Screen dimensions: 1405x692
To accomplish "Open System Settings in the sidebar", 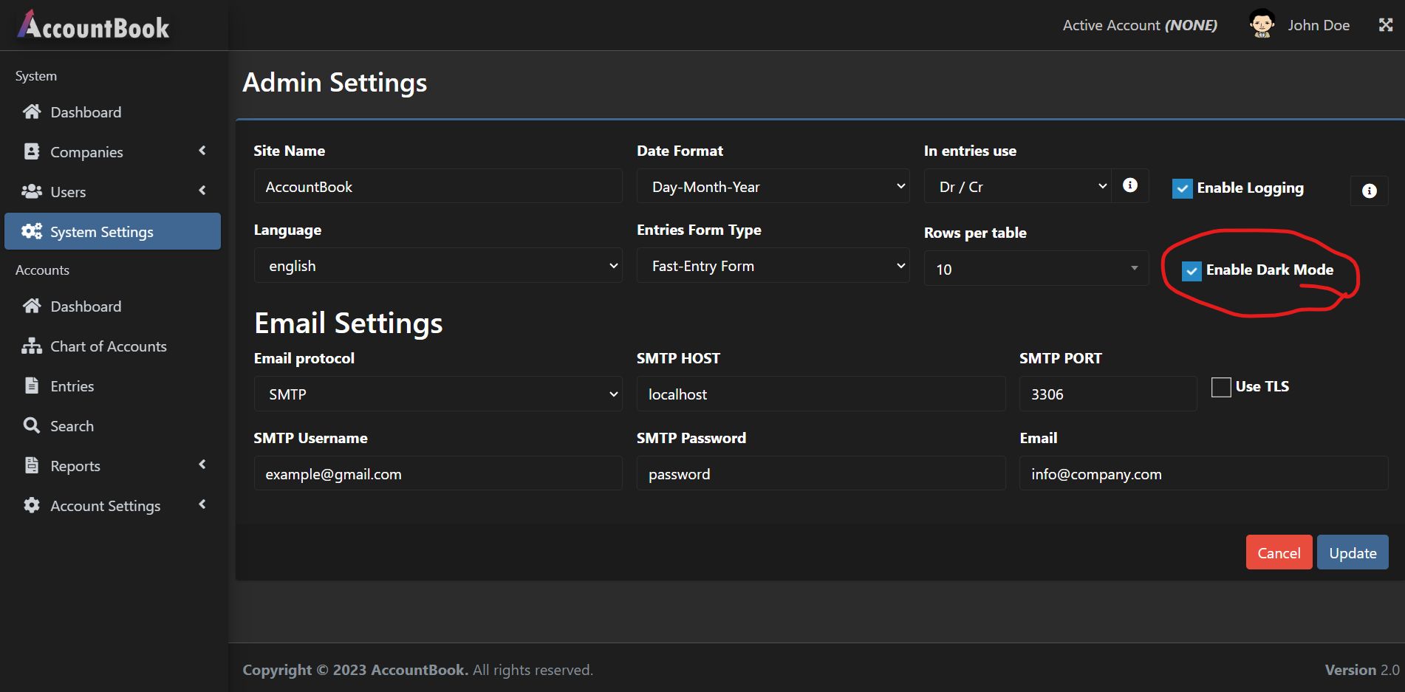I will [113, 232].
